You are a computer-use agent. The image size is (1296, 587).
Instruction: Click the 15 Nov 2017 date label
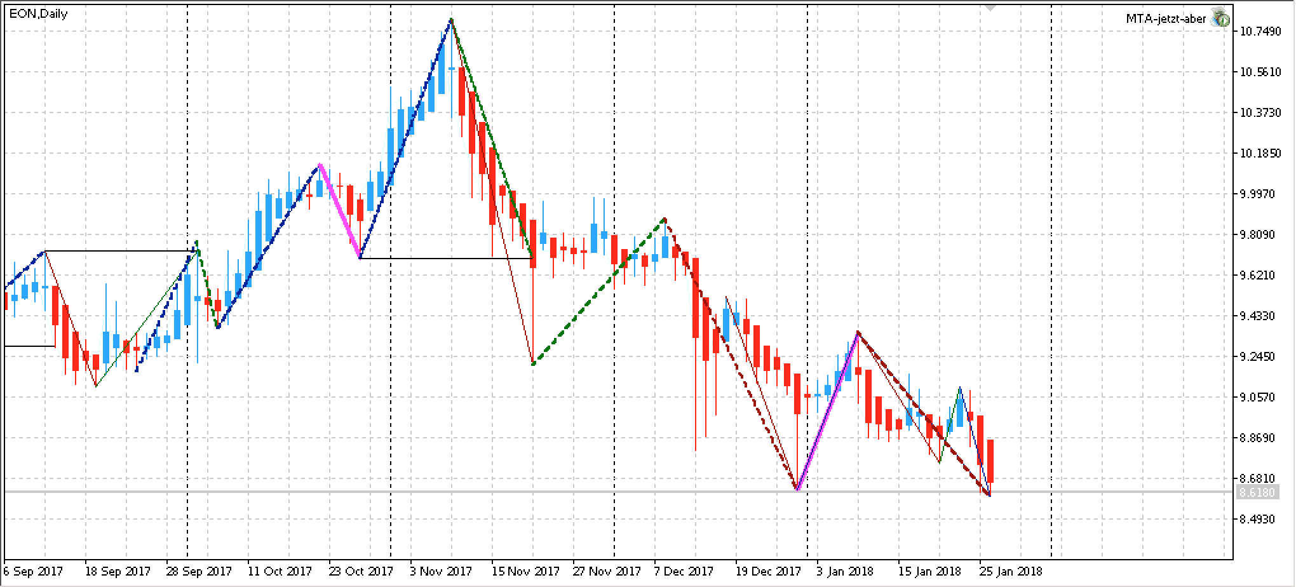pyautogui.click(x=525, y=571)
